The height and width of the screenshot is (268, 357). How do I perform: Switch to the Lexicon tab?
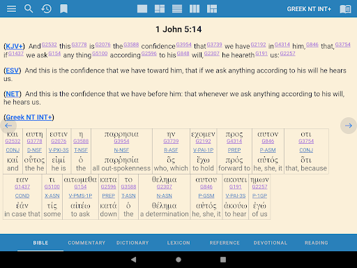pos(178,243)
